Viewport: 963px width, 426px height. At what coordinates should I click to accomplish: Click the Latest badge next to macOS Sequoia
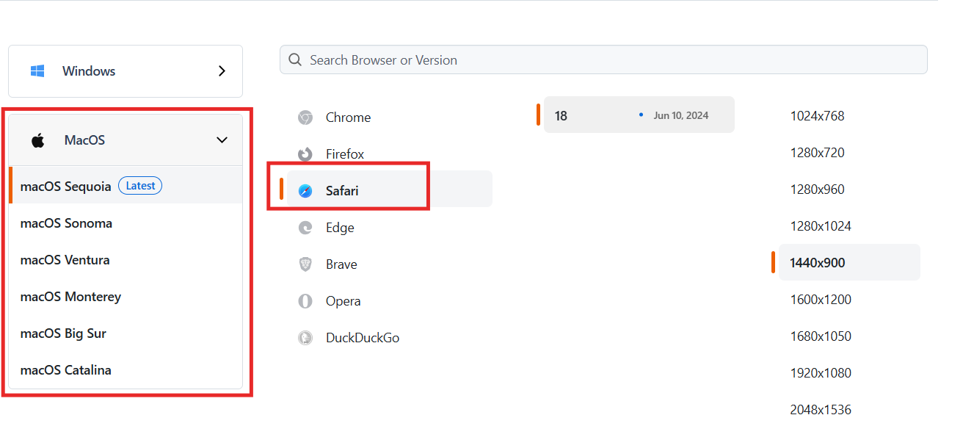[x=139, y=185]
